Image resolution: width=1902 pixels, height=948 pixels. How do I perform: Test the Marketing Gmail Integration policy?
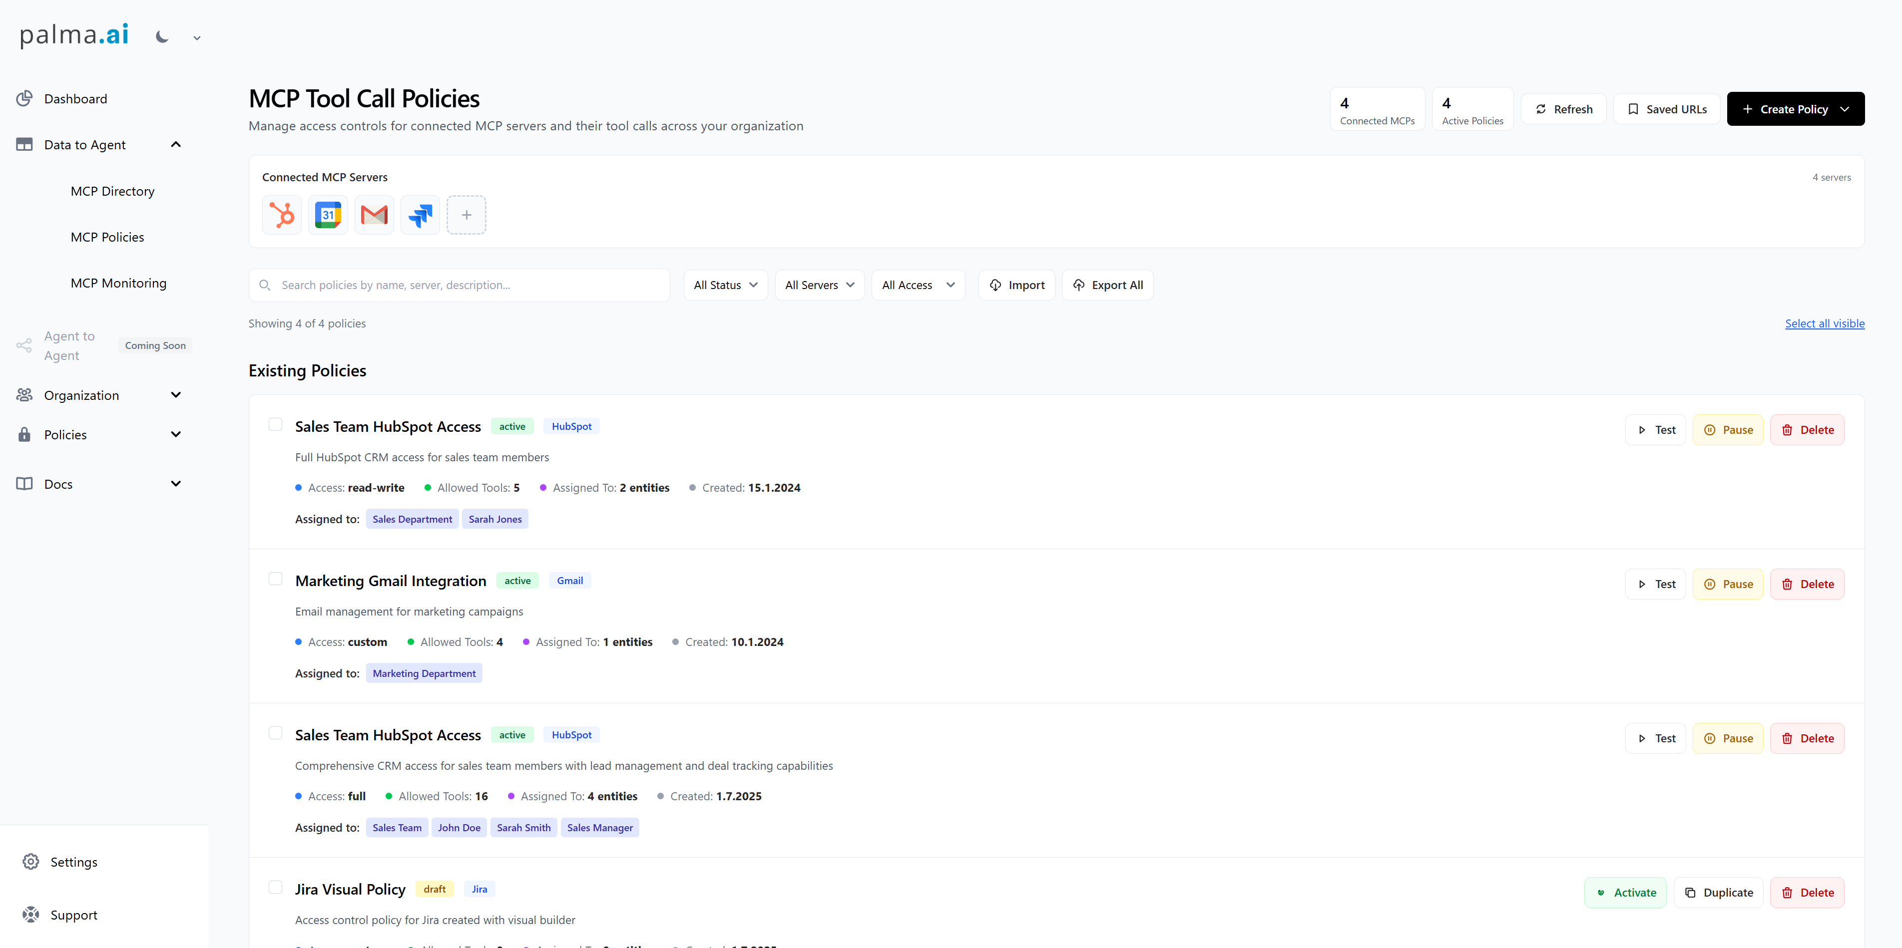pos(1655,584)
